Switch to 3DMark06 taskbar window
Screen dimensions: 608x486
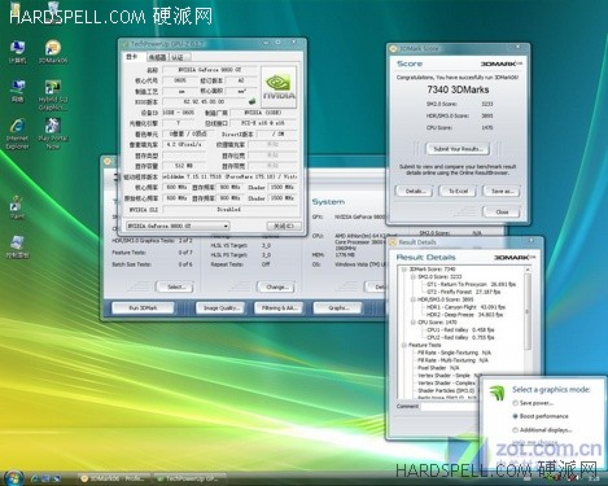[x=114, y=478]
